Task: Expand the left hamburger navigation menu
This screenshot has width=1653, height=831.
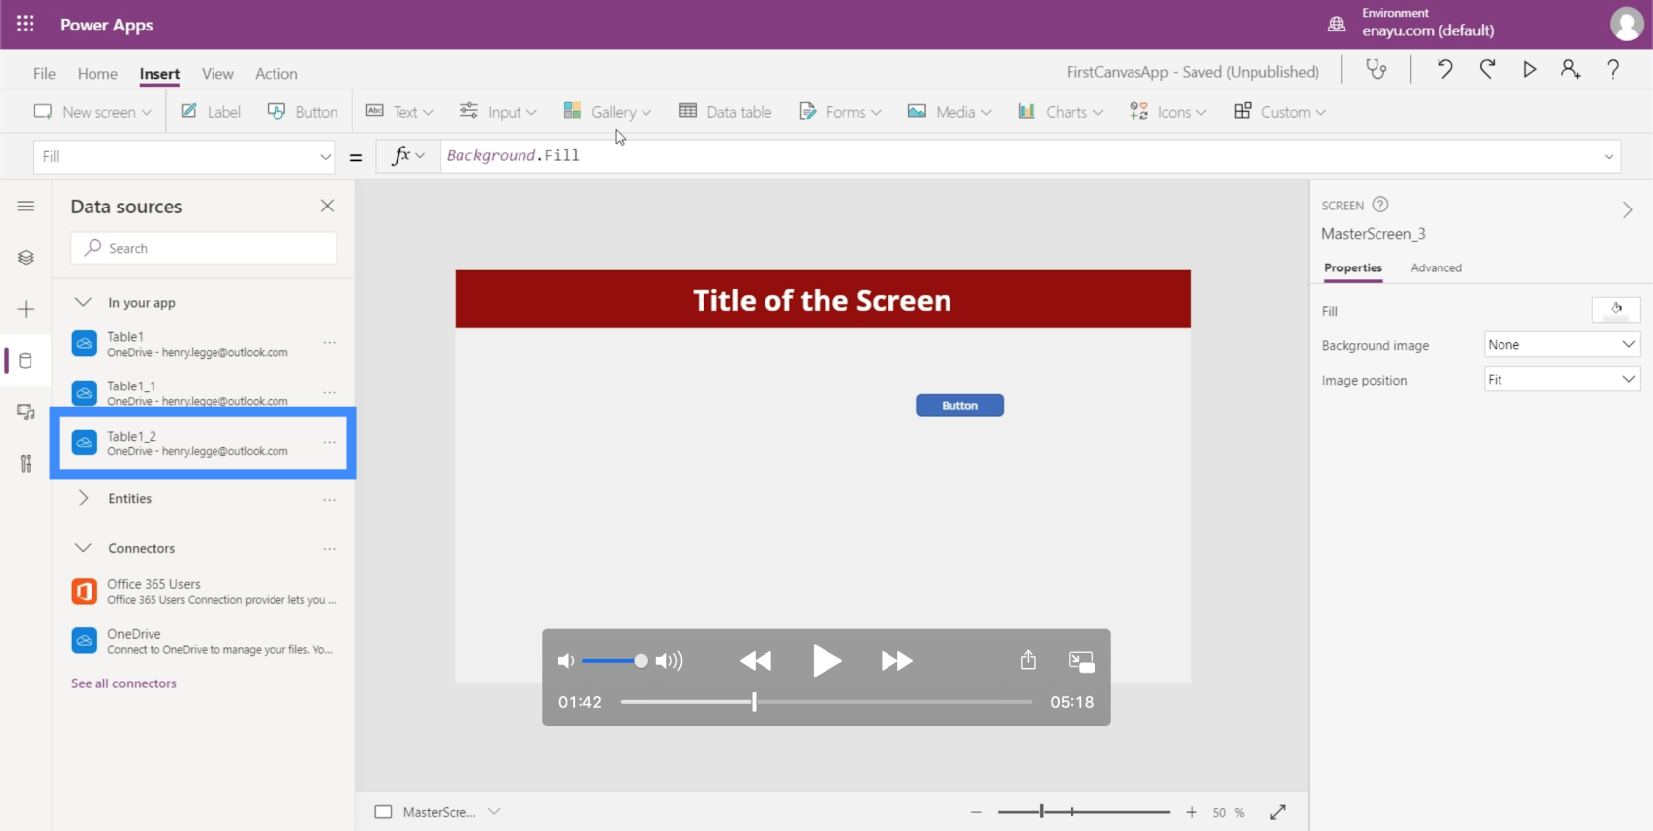Action: point(26,206)
